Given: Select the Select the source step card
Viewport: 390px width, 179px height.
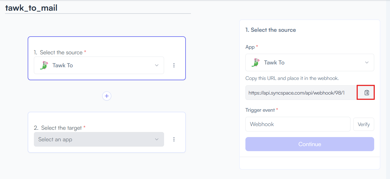Looking at the screenshot, I should click(107, 58).
